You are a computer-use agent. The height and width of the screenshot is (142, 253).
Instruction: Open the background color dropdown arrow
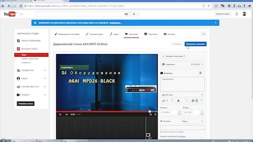(x=201, y=101)
